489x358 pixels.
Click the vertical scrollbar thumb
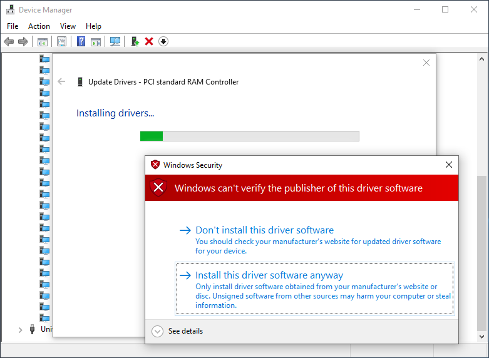click(x=481, y=253)
